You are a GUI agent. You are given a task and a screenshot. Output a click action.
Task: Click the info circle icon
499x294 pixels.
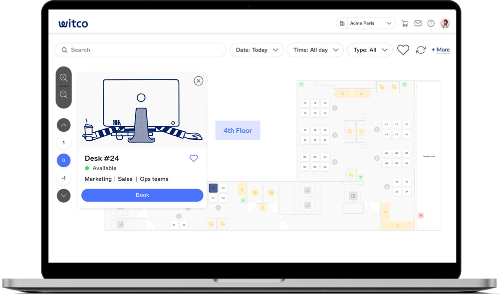[431, 23]
